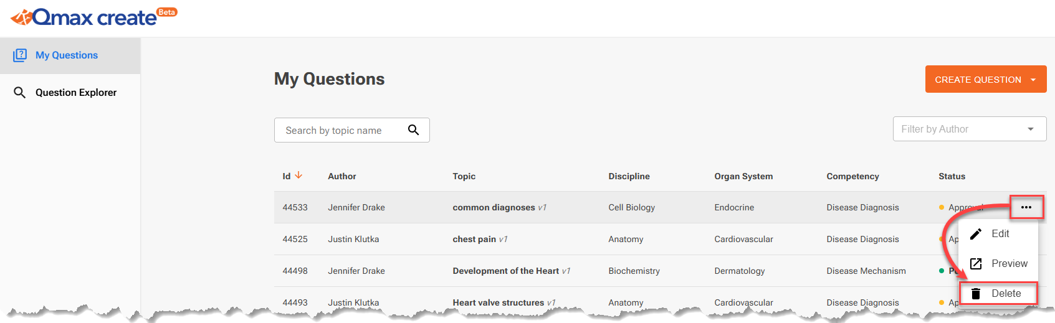The image size is (1055, 323).
Task: Open the Development of the Heart topic
Action: [x=505, y=271]
